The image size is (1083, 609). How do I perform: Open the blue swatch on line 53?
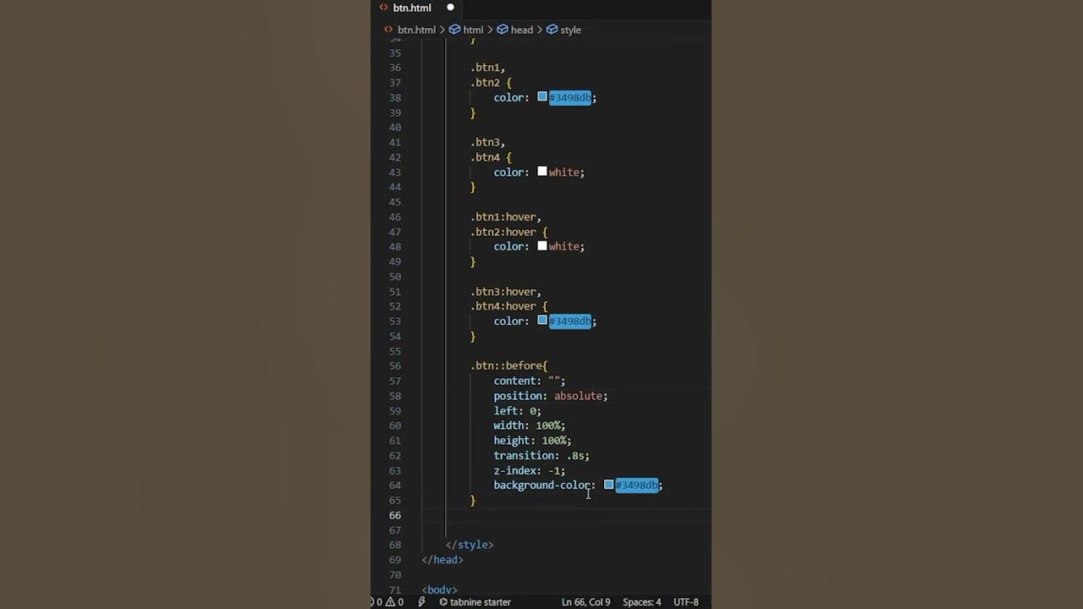point(542,321)
